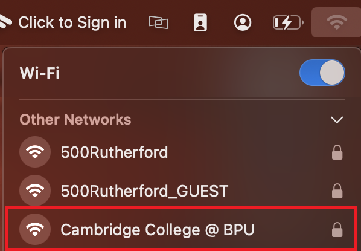Click the user account circle icon
The width and height of the screenshot is (361, 251).
[x=243, y=22]
